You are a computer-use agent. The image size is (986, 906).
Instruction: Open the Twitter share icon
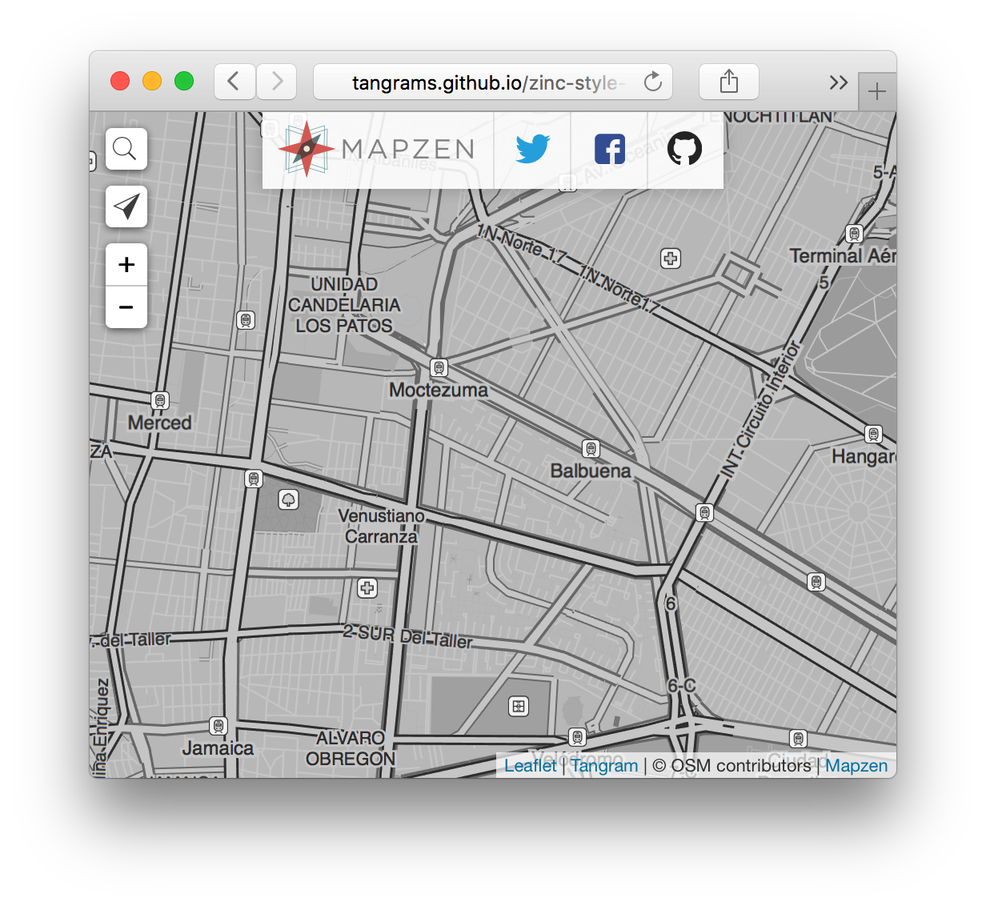[532, 150]
